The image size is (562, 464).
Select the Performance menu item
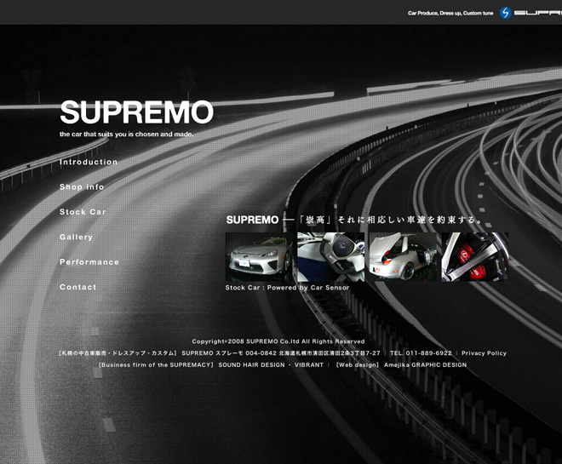tap(89, 262)
